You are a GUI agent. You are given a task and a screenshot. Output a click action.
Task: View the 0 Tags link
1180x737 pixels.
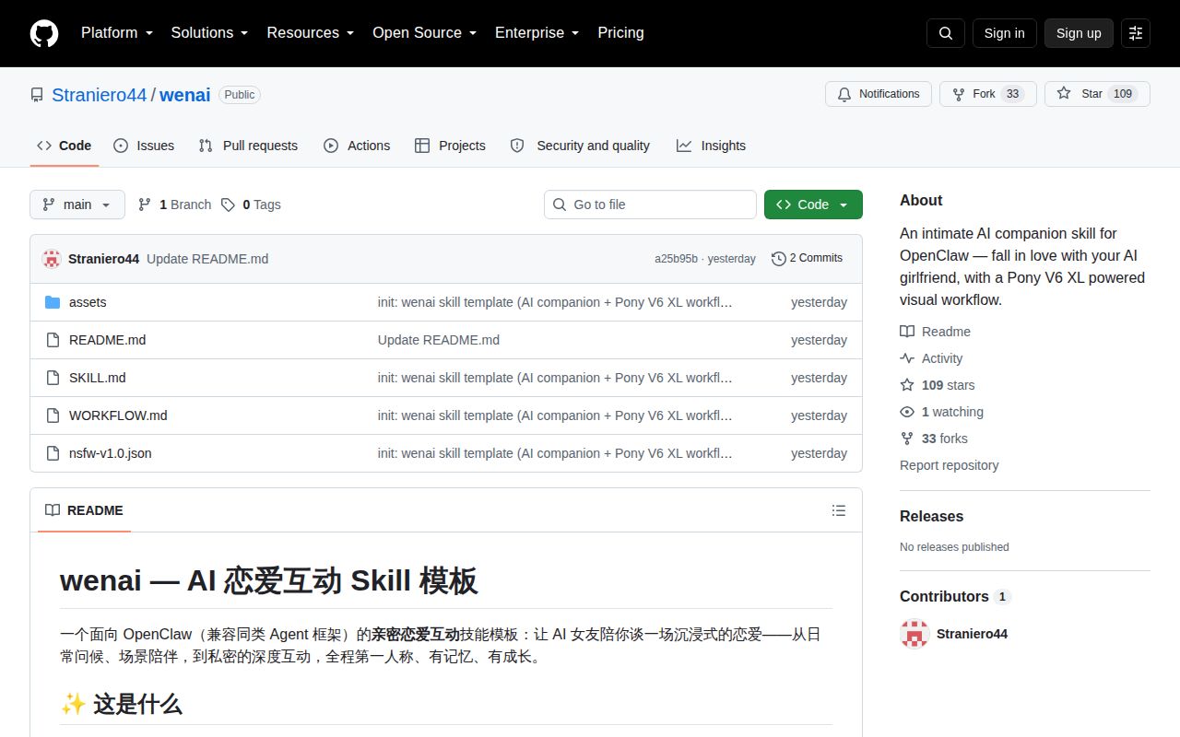[x=251, y=205]
